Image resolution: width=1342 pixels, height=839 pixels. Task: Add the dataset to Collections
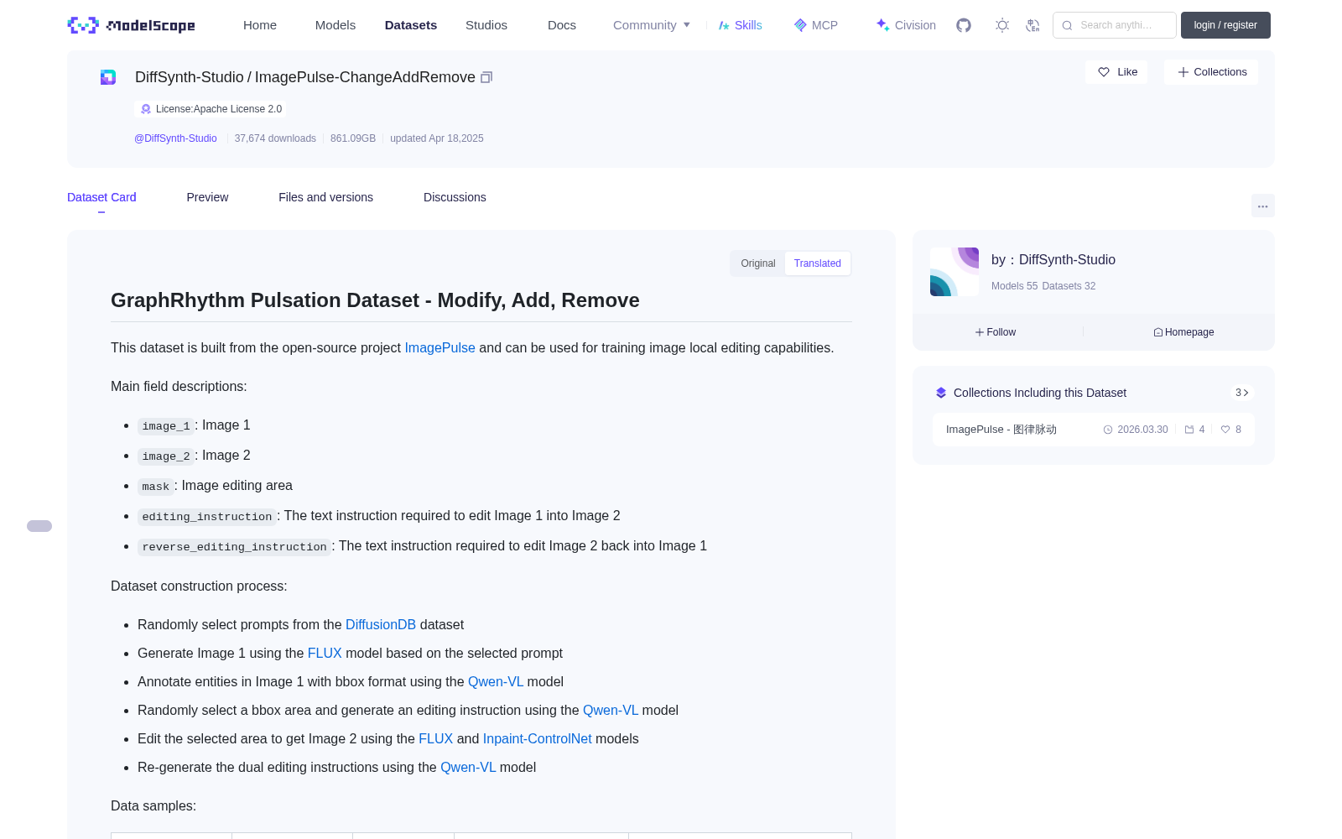pyautogui.click(x=1211, y=72)
